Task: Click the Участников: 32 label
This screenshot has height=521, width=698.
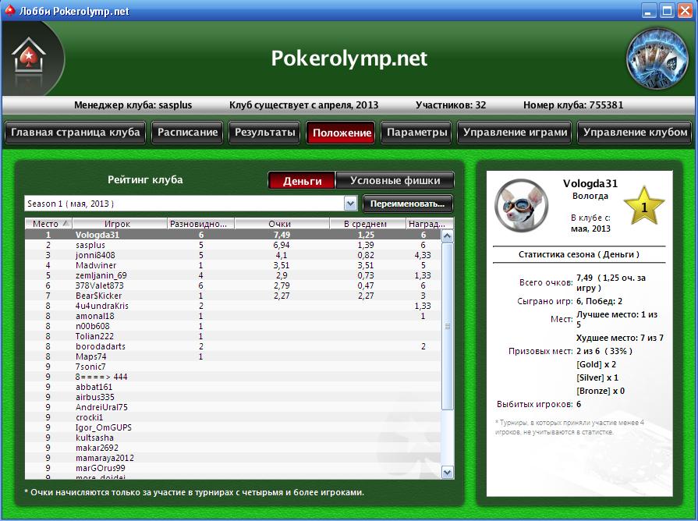Action: point(451,105)
